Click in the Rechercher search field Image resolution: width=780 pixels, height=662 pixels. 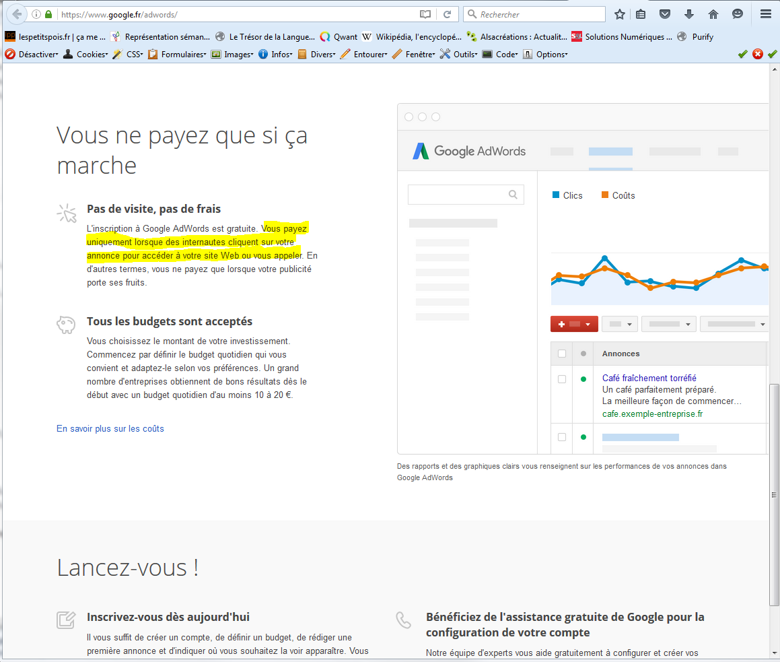click(538, 14)
